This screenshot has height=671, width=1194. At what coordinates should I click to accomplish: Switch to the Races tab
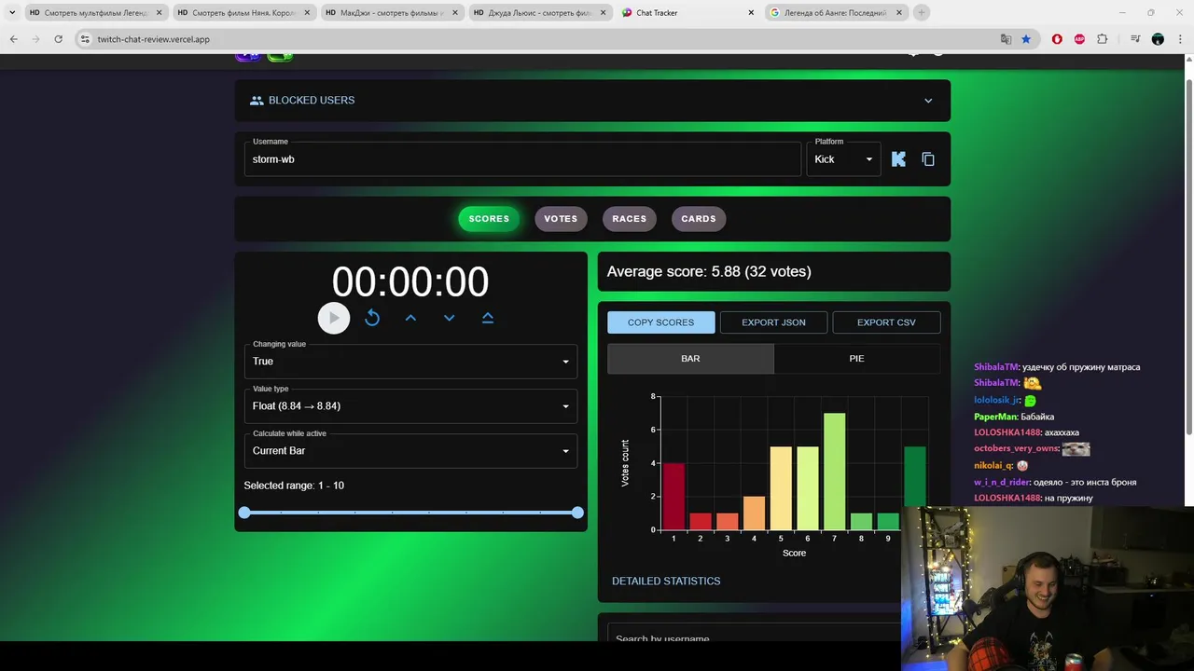[x=630, y=219]
